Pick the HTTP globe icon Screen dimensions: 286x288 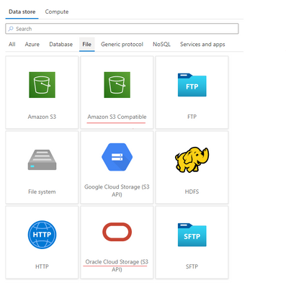[x=42, y=235]
